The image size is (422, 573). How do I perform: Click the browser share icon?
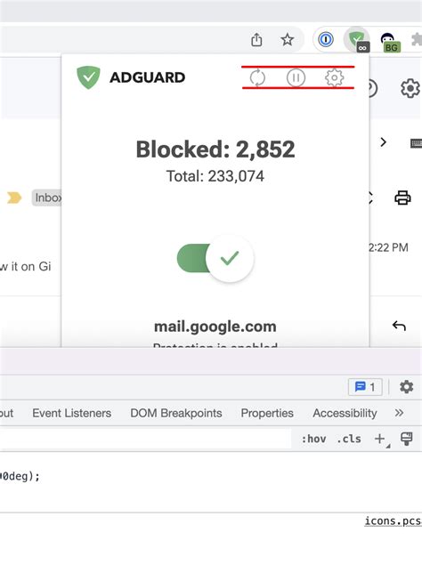(256, 39)
